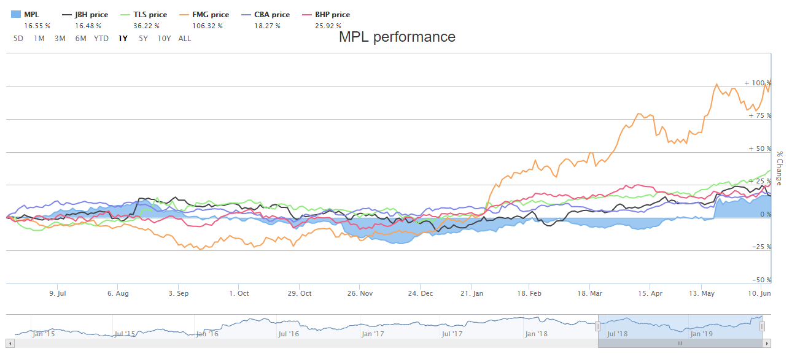Toggle the JBH price series legend entry

pos(85,15)
